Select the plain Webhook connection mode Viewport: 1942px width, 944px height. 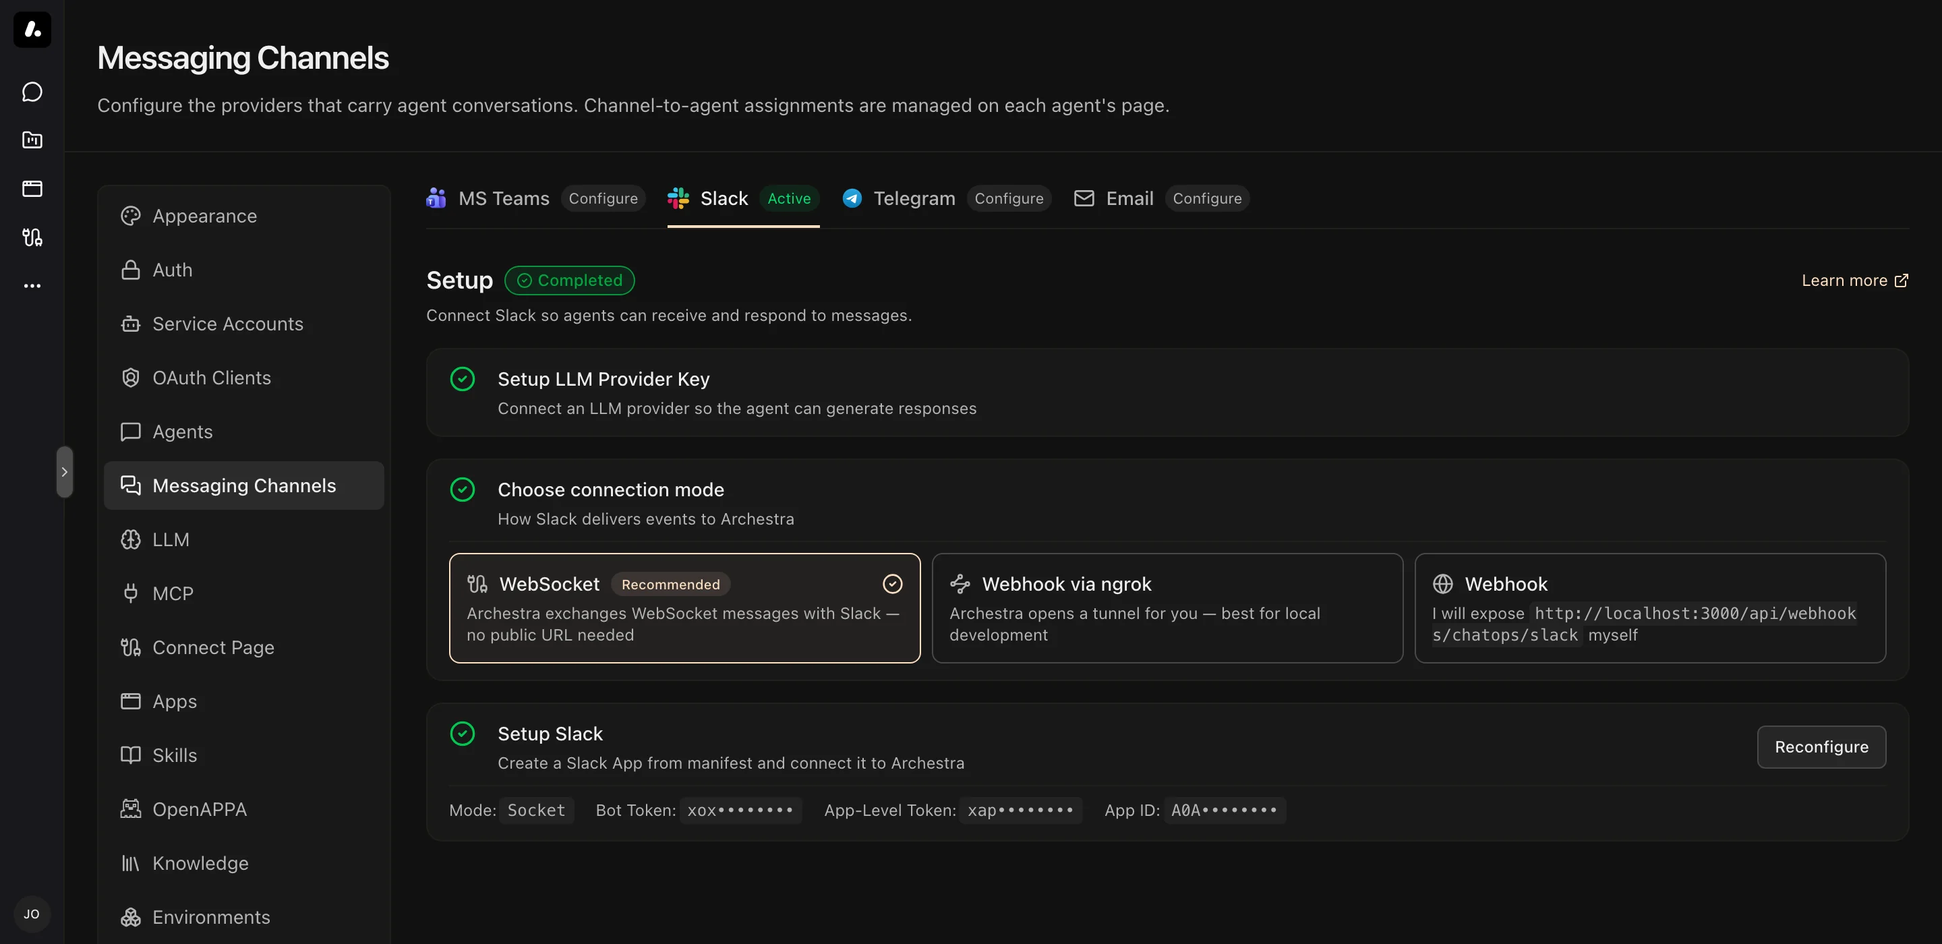coord(1650,608)
